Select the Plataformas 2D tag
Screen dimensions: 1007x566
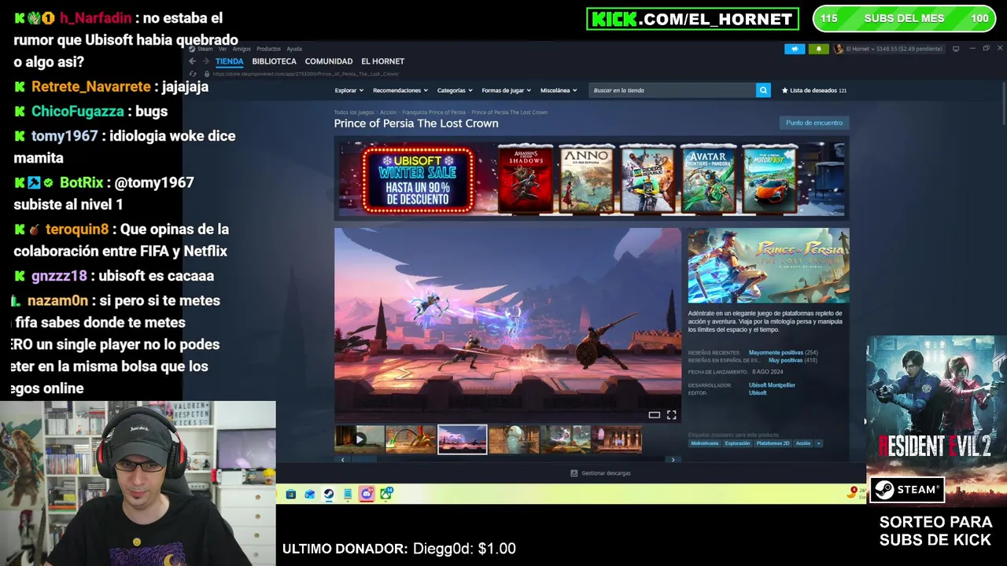[773, 443]
